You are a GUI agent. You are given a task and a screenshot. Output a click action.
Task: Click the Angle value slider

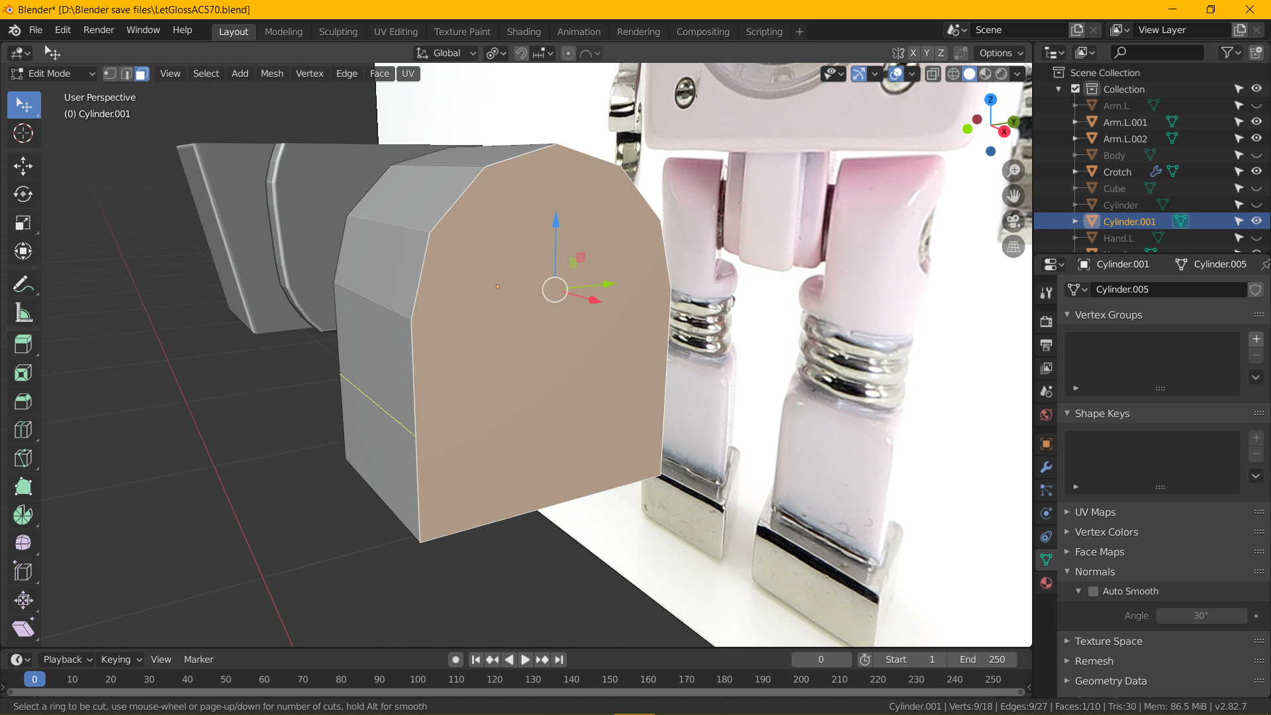1201,616
